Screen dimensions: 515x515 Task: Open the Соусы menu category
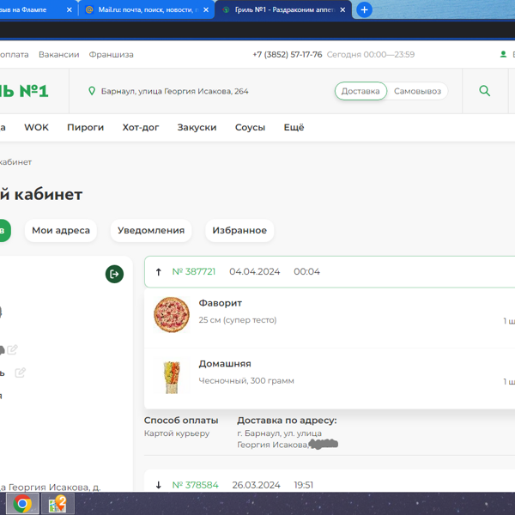[x=250, y=127]
